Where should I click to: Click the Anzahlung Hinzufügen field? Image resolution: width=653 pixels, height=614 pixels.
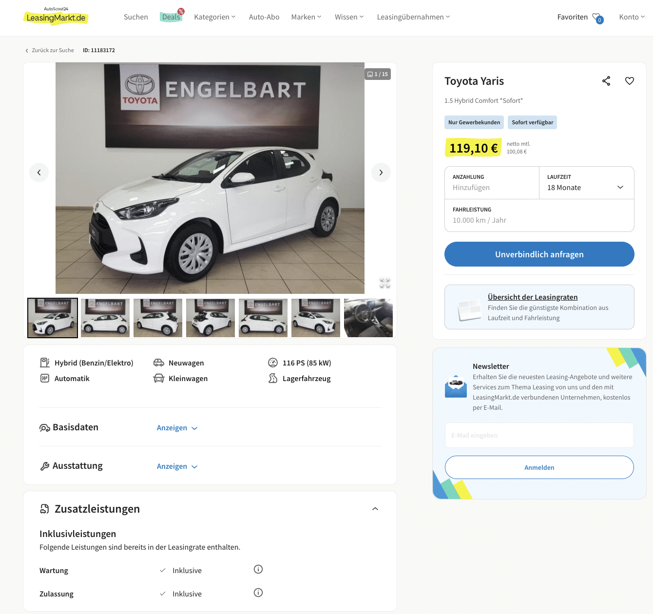[492, 183]
